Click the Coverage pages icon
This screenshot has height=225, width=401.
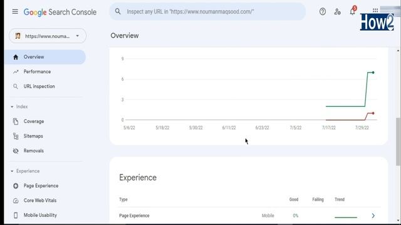(x=16, y=121)
